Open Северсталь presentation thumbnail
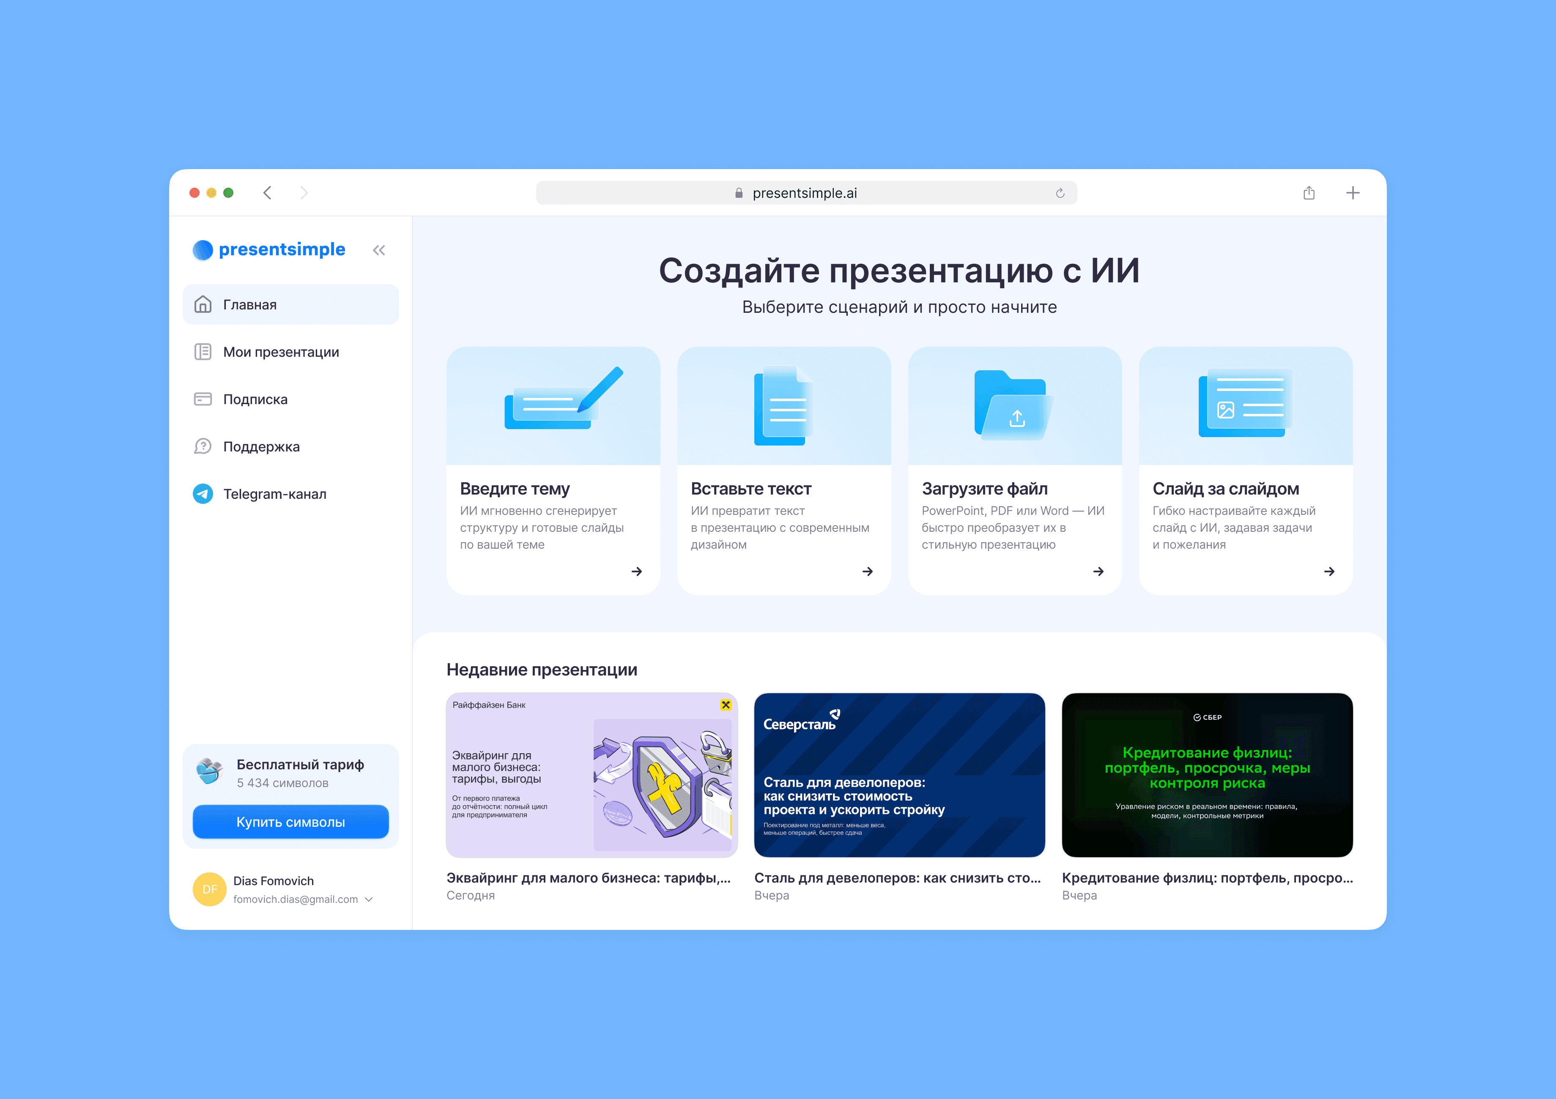 pyautogui.click(x=899, y=774)
